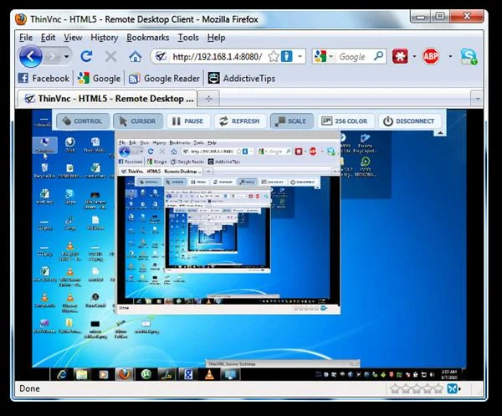Screen dimensions: 502x416
Task: Select the Computer icon on remote desktop
Action: tap(45, 145)
